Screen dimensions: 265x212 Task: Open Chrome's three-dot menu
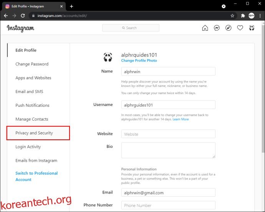[x=260, y=16]
